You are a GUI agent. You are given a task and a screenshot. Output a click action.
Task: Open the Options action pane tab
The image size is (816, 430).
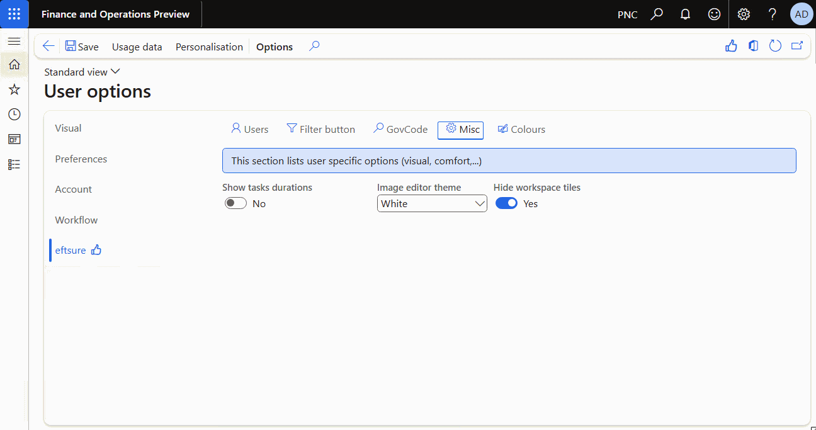tap(275, 47)
